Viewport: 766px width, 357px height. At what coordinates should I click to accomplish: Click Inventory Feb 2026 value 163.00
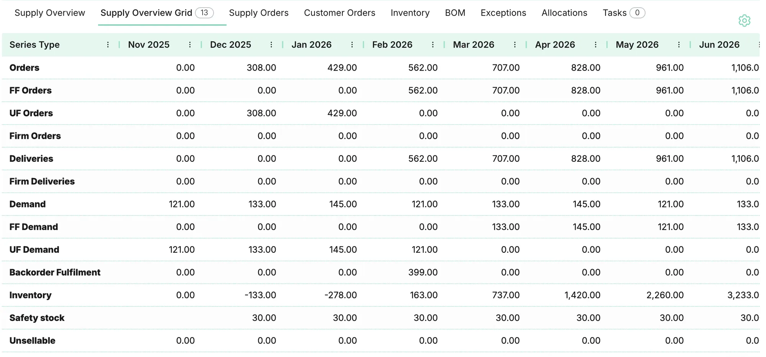click(424, 295)
